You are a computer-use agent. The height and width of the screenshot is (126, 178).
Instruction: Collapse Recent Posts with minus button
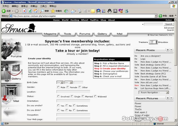171,50
